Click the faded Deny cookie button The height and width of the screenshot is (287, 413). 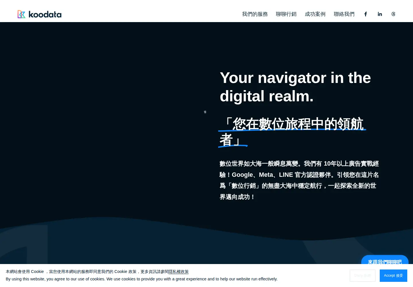363,276
